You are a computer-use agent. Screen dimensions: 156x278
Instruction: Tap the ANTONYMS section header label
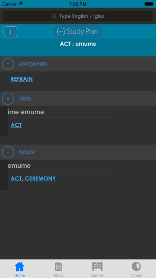pos(33,64)
